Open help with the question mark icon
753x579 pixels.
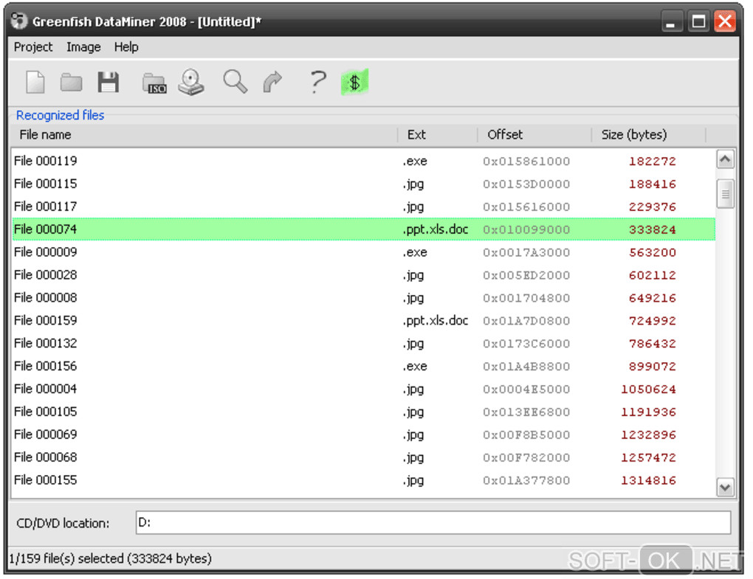click(317, 82)
